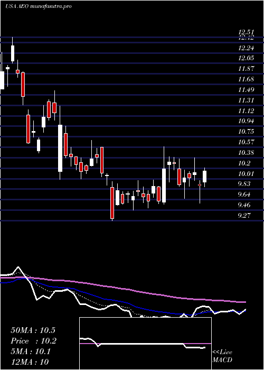The image size is (264, 370).
Task: Click the 11.31 price axis label
Action: 246,100
